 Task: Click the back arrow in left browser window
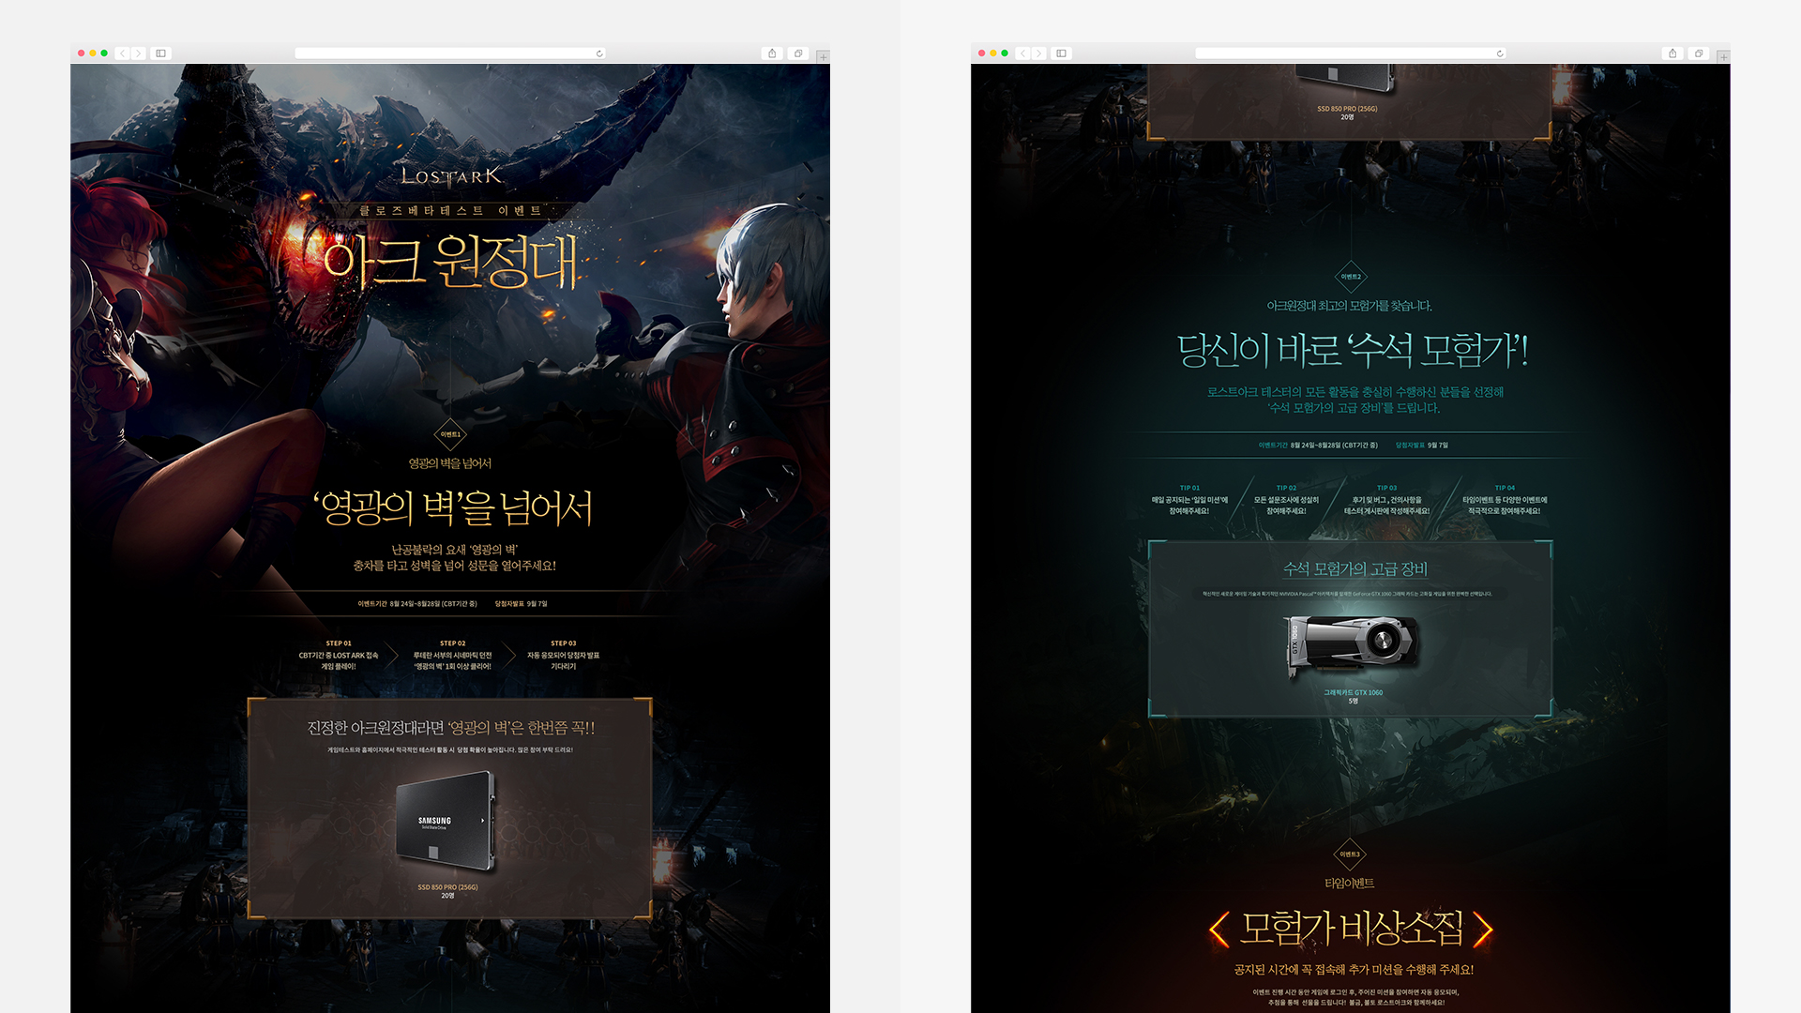point(123,53)
